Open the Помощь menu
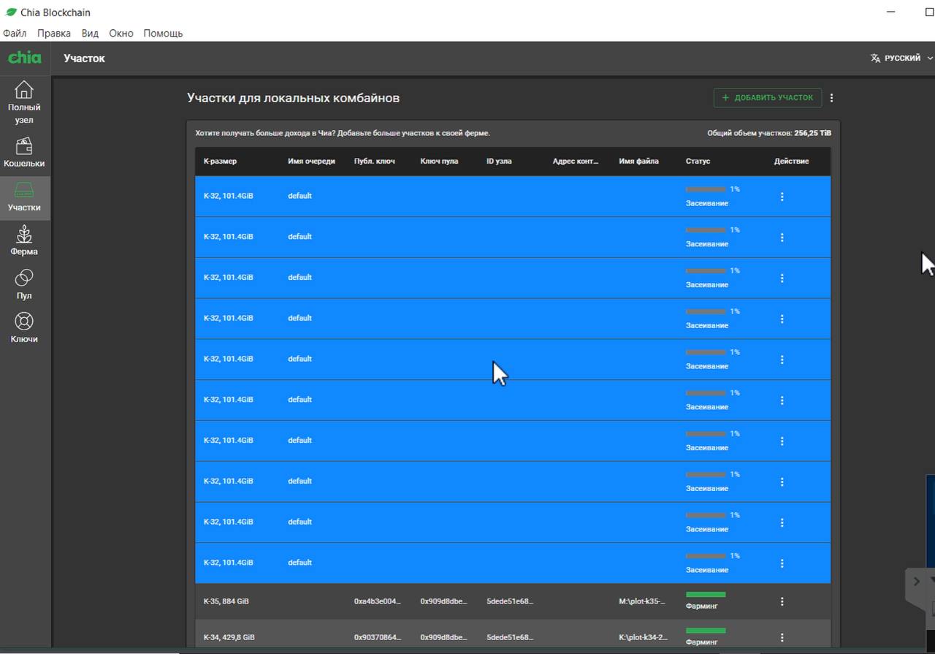The image size is (935, 654). tap(163, 33)
